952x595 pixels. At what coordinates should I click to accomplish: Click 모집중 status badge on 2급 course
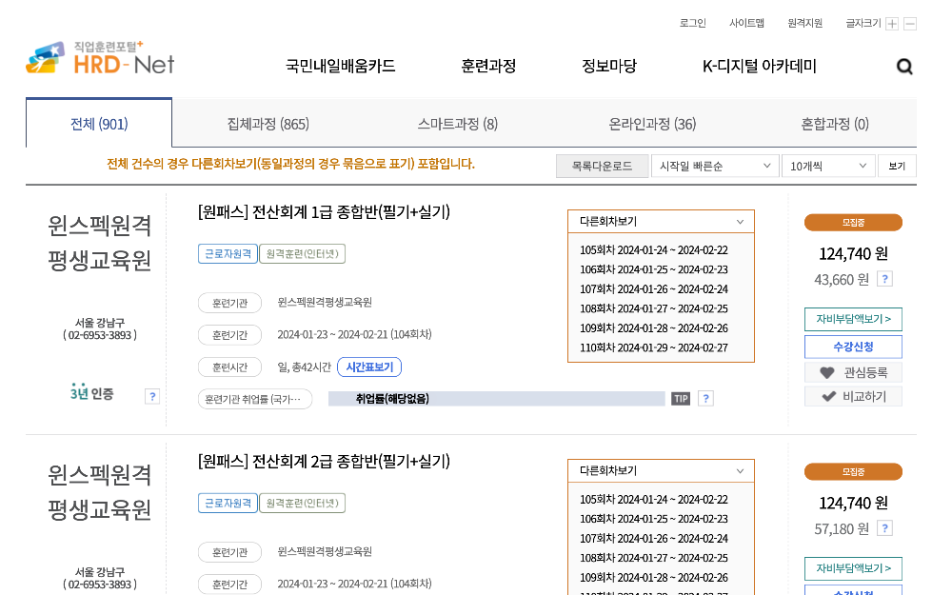pos(853,472)
